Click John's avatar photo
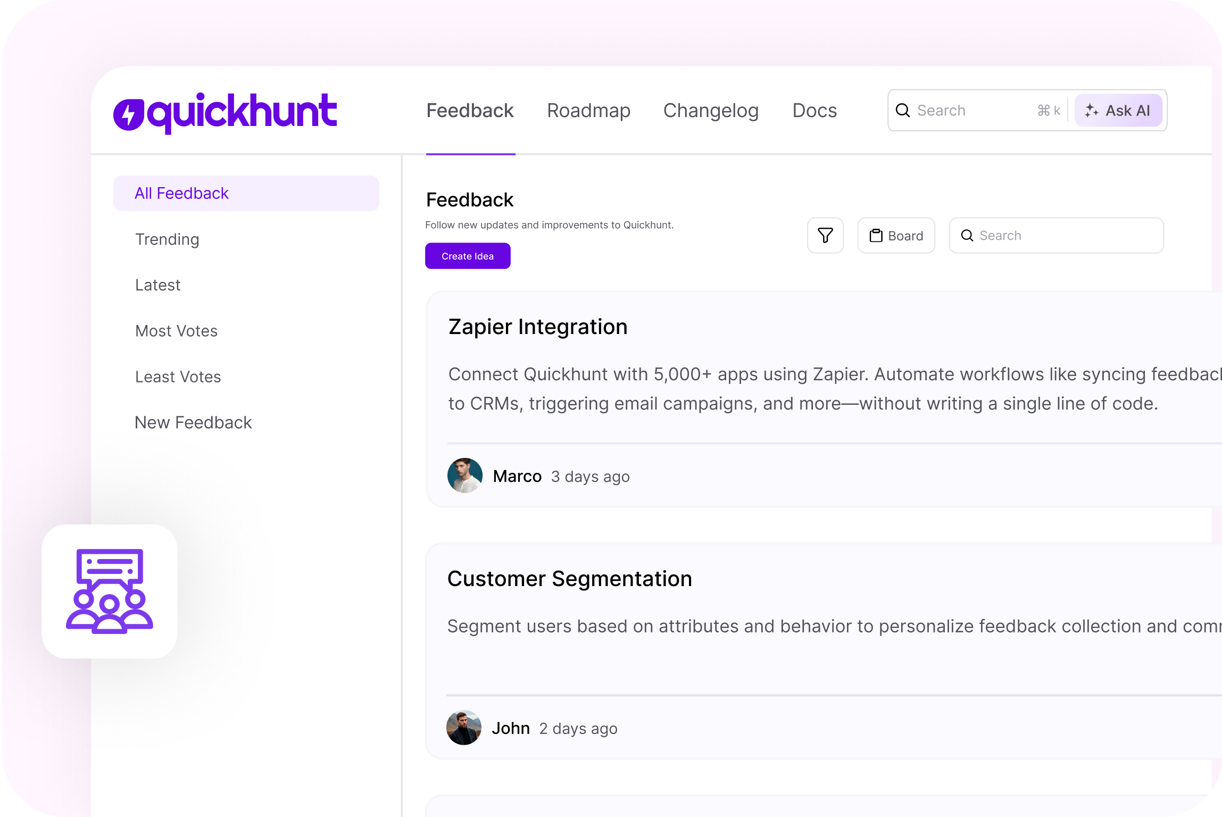The height and width of the screenshot is (817, 1222). click(464, 728)
